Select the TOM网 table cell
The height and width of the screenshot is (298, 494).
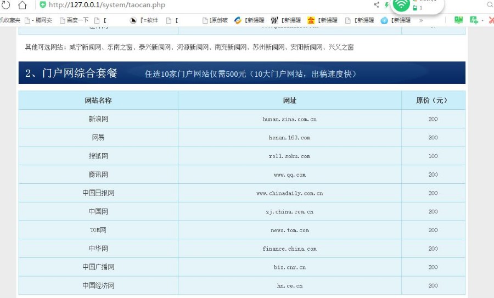point(98,230)
